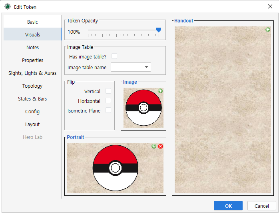Click the MapTool app icon in title bar
Screen dimensions: 279x213
(8, 6)
